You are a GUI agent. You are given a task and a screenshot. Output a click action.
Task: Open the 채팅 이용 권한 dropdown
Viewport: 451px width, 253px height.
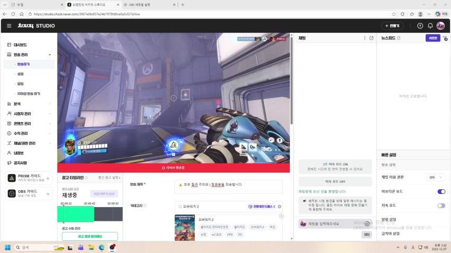[x=436, y=178]
